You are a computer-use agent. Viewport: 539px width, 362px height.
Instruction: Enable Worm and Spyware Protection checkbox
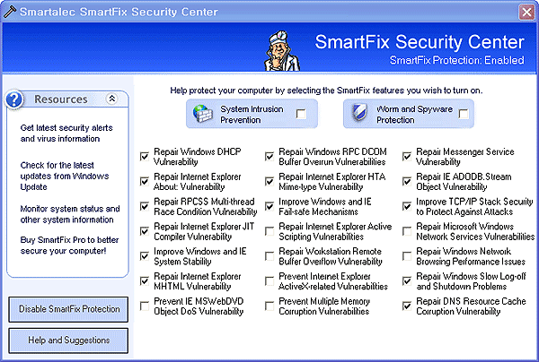464,114
